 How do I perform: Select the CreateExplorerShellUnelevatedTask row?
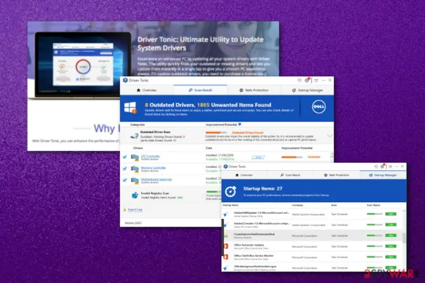click(x=312, y=235)
